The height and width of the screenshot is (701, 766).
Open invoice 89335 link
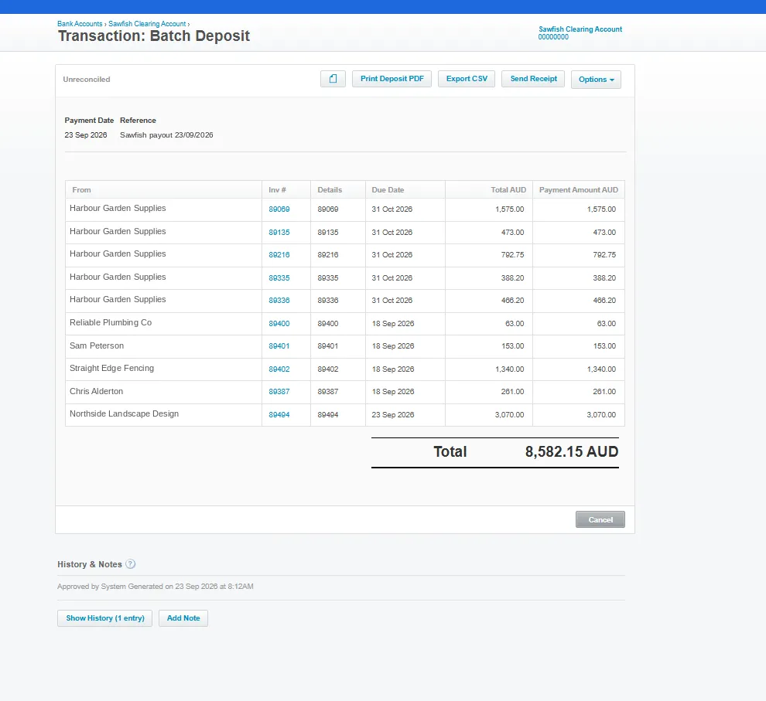[279, 278]
